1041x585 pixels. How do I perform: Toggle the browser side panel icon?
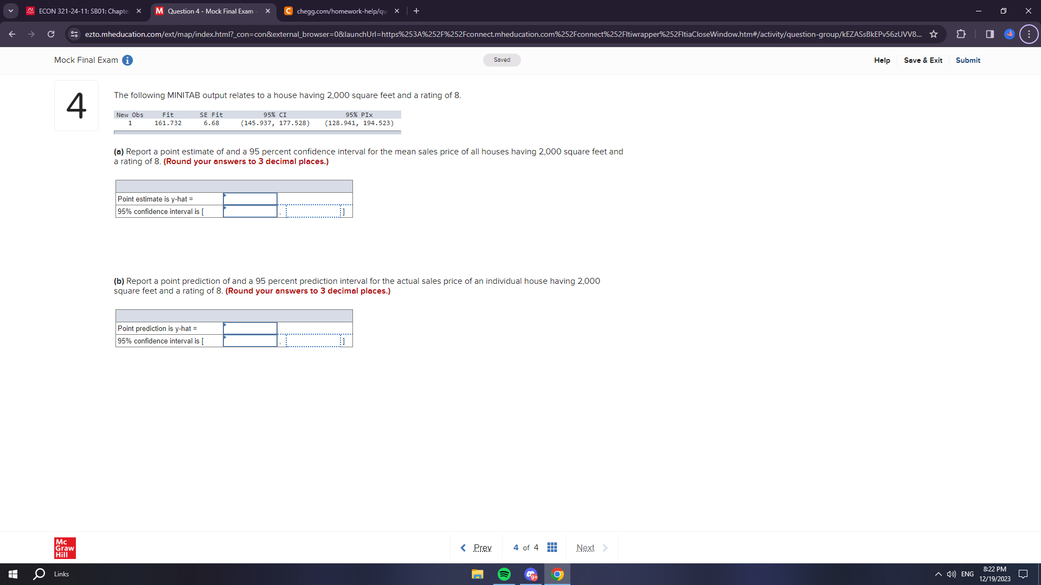tap(989, 34)
